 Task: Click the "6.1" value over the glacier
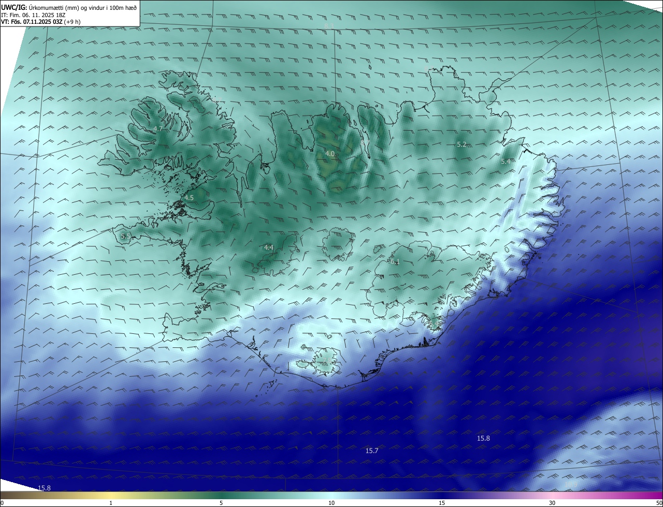(x=395, y=262)
